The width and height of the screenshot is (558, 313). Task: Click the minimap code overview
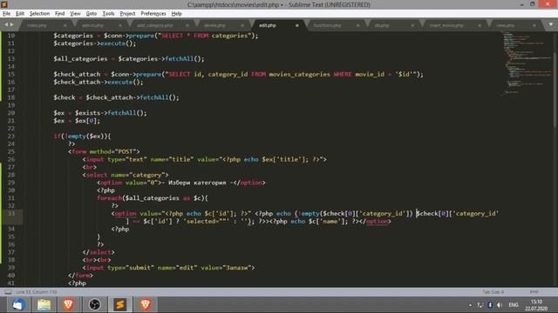527,63
